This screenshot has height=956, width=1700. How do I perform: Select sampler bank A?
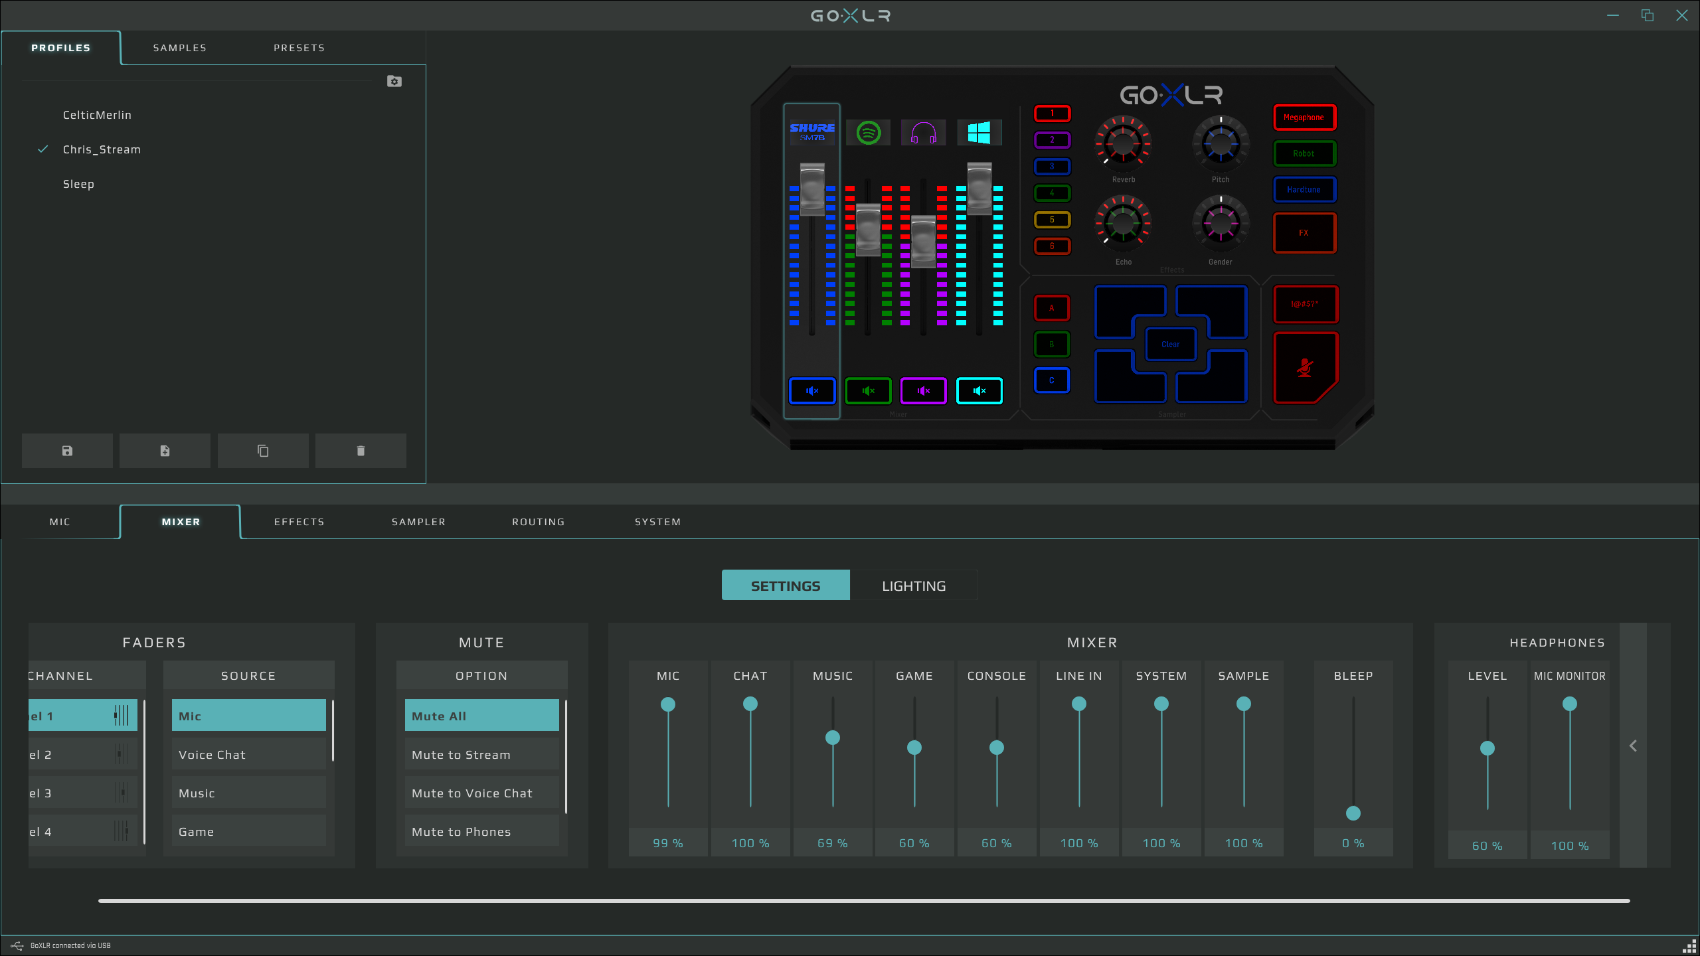pyautogui.click(x=1052, y=308)
